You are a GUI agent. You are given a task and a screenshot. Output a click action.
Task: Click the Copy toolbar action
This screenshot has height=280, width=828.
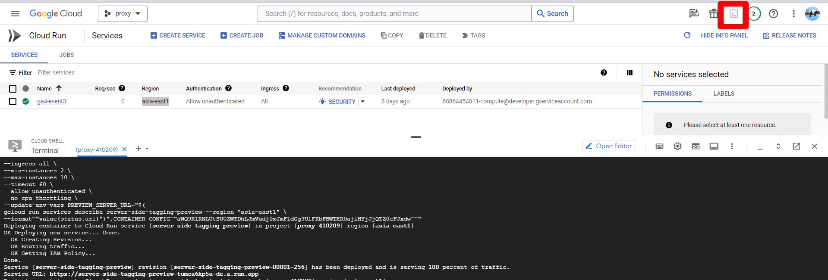coord(392,35)
